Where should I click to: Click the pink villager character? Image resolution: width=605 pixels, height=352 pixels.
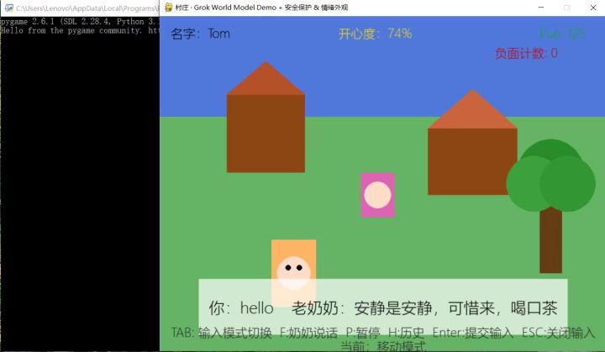(x=377, y=195)
